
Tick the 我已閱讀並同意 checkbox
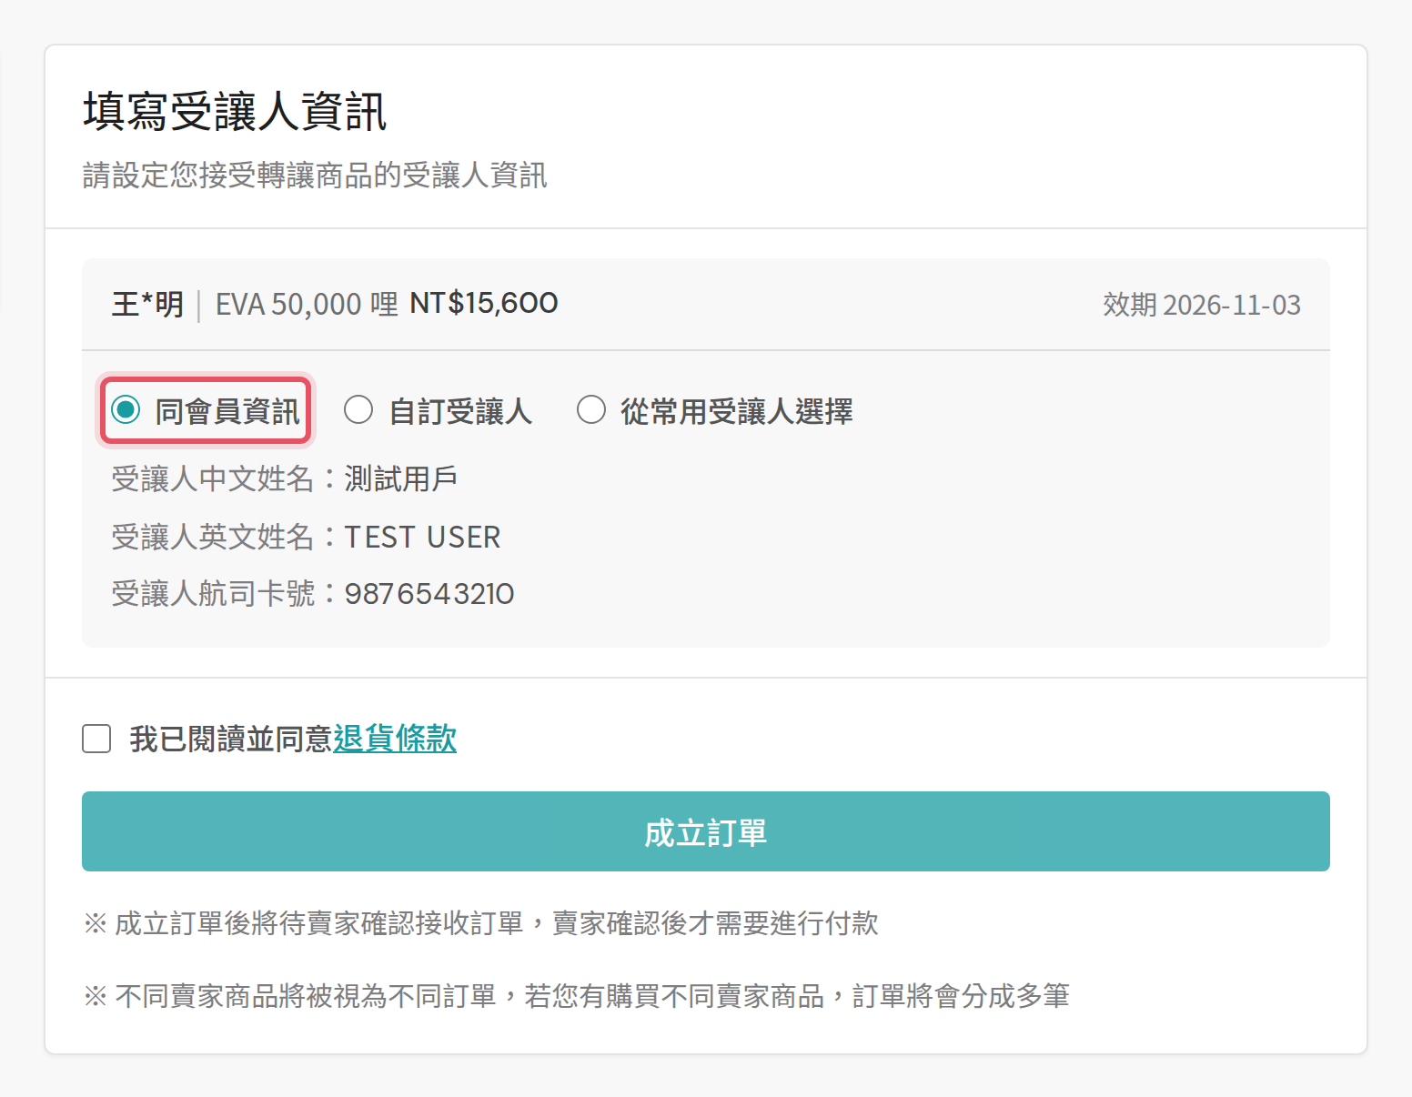[x=96, y=739]
